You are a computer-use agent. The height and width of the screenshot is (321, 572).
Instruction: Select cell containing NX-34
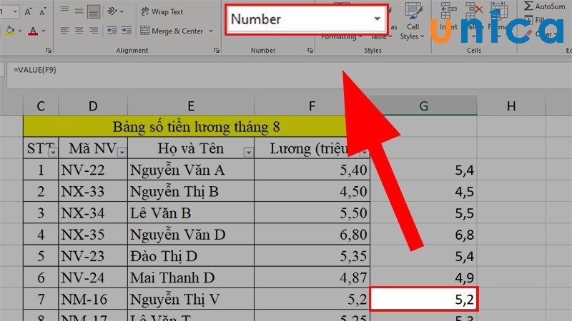93,213
